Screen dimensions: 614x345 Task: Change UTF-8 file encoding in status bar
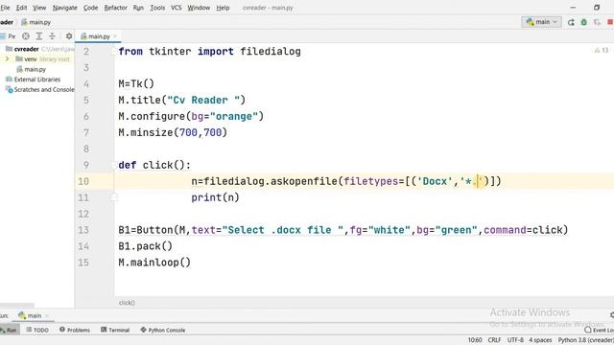[x=515, y=340]
